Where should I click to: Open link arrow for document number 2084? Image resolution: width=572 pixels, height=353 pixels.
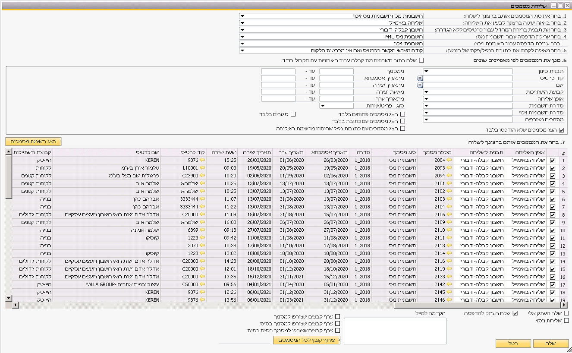(449, 160)
